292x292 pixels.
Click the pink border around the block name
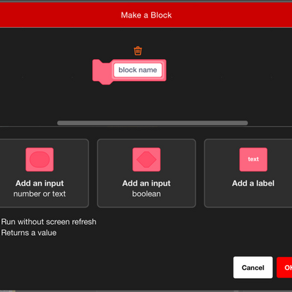point(164,70)
